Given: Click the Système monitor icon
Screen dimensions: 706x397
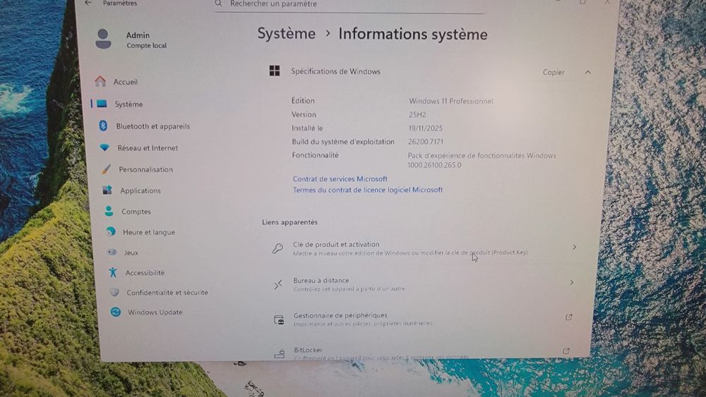Looking at the screenshot, I should coord(102,104).
